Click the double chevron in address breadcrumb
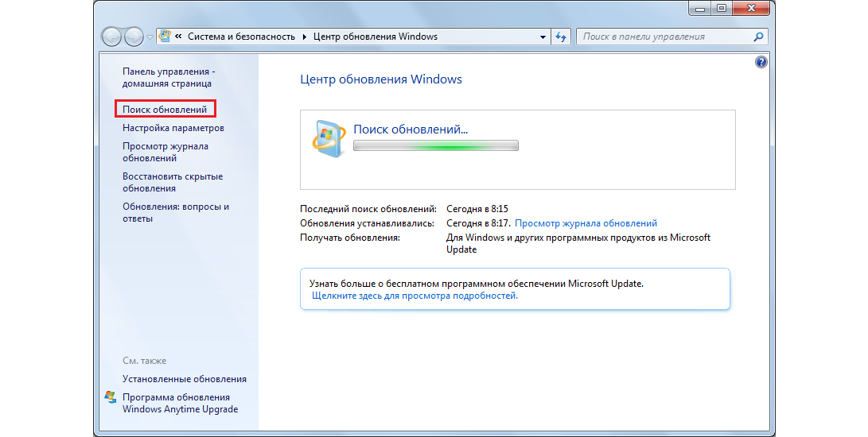Viewport: 868px width, 437px height. [179, 37]
